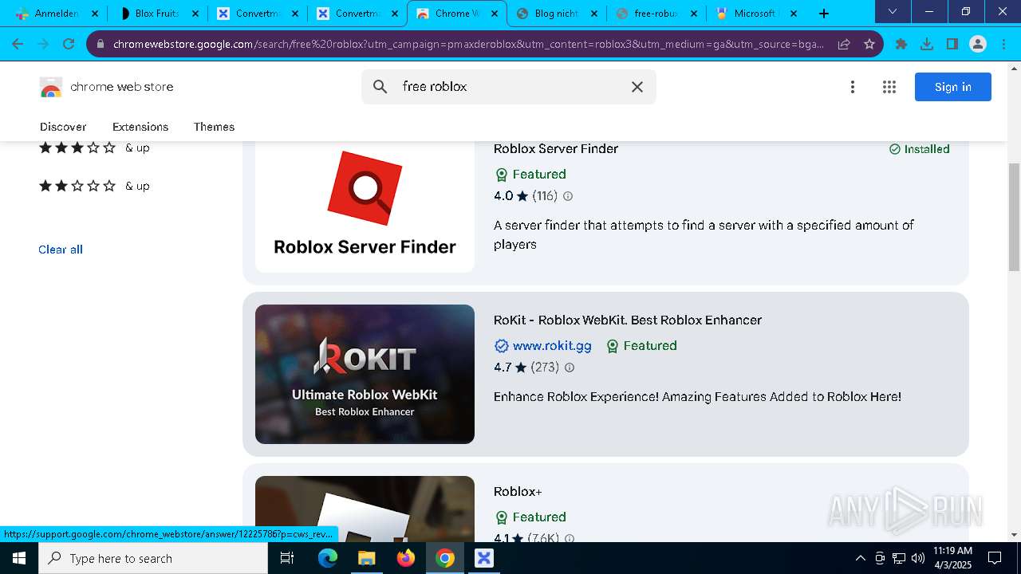Open File Explorer from taskbar

(366, 558)
